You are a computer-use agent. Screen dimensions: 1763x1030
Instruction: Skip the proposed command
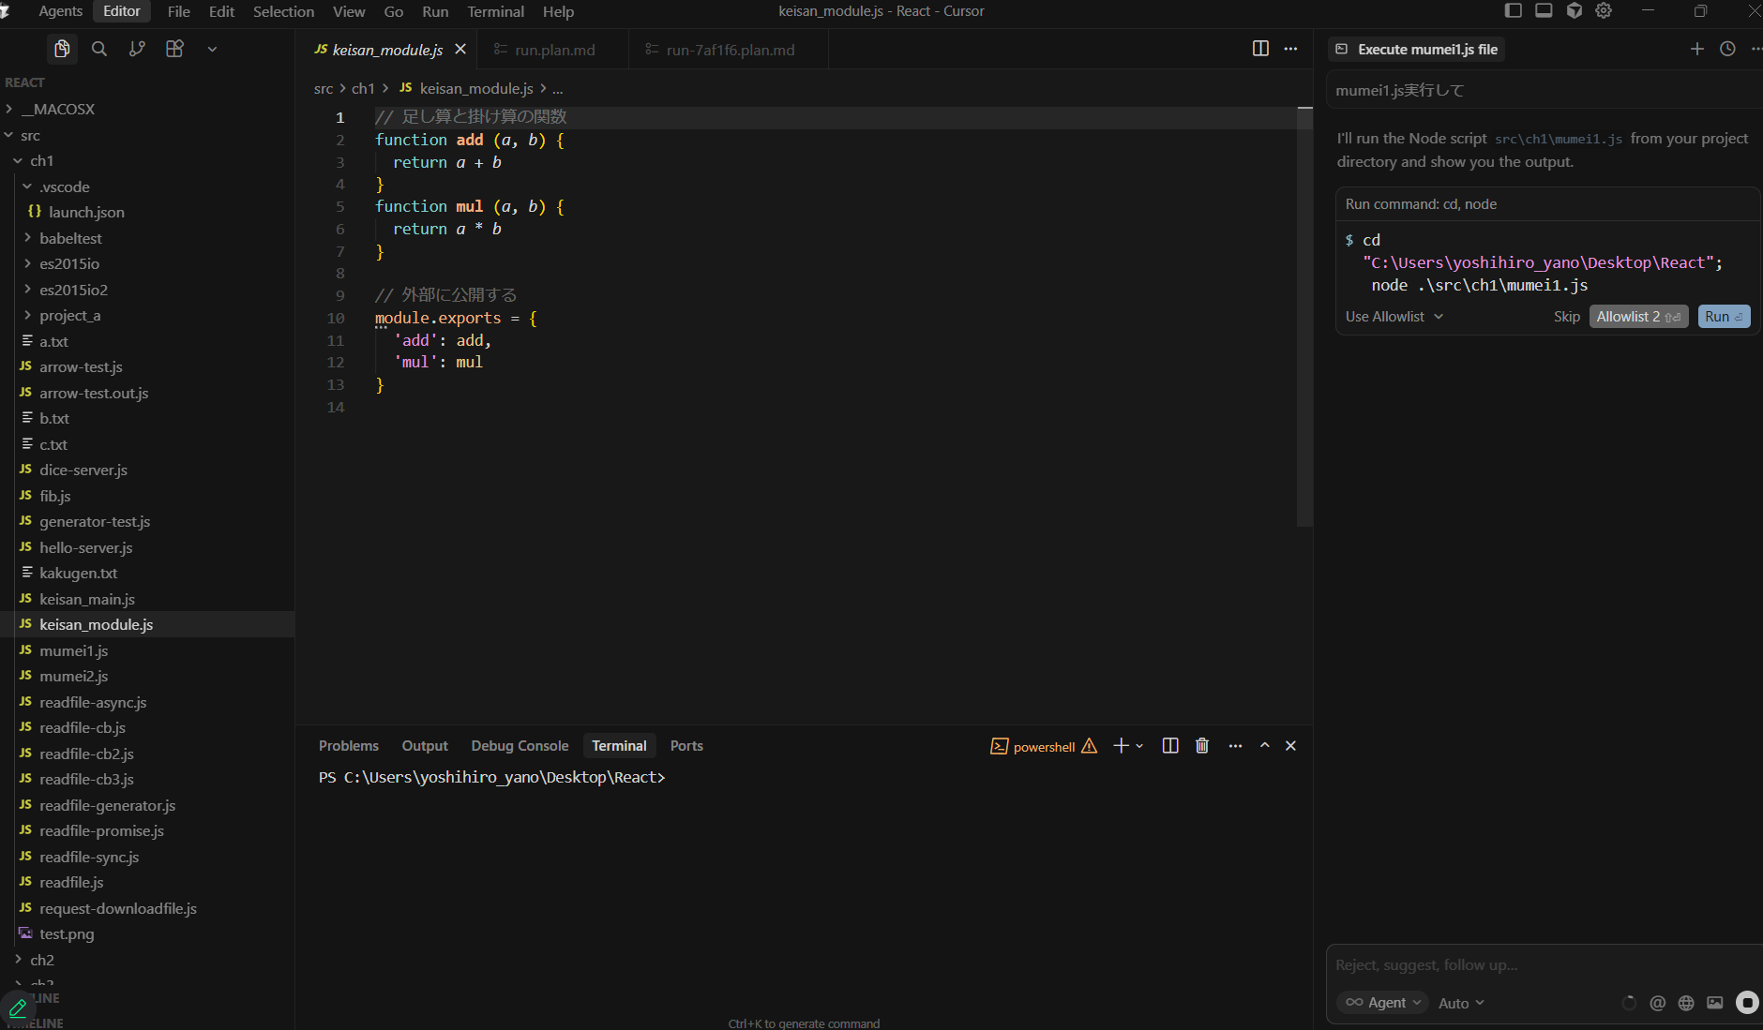coord(1566,317)
